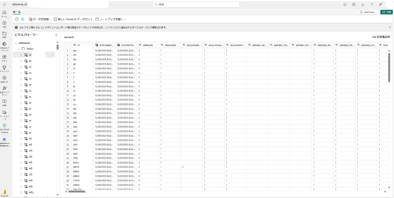The height and width of the screenshot is (198, 394).
Task: Open 配置パイプライン rocket icon
Action: pyautogui.click(x=4, y=91)
